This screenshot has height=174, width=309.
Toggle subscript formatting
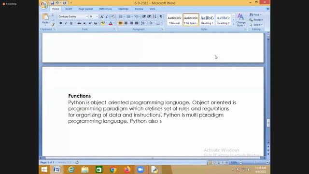84,23
